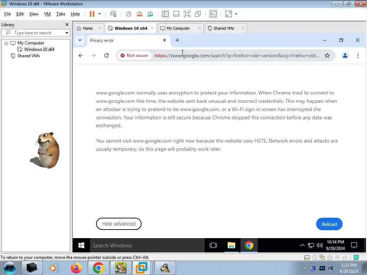Screen dimensions: 367x275
Task: Click the stretch guest display icon
Action: coord(228,14)
